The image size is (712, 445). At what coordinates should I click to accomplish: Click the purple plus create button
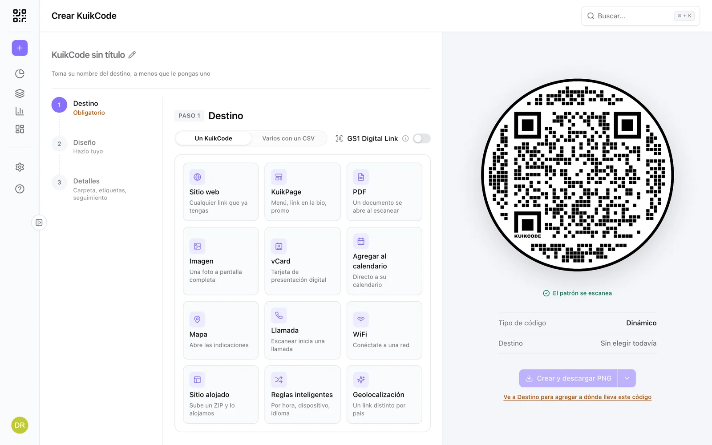click(x=20, y=48)
